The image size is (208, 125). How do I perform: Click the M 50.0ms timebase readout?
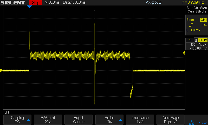point(53,3)
